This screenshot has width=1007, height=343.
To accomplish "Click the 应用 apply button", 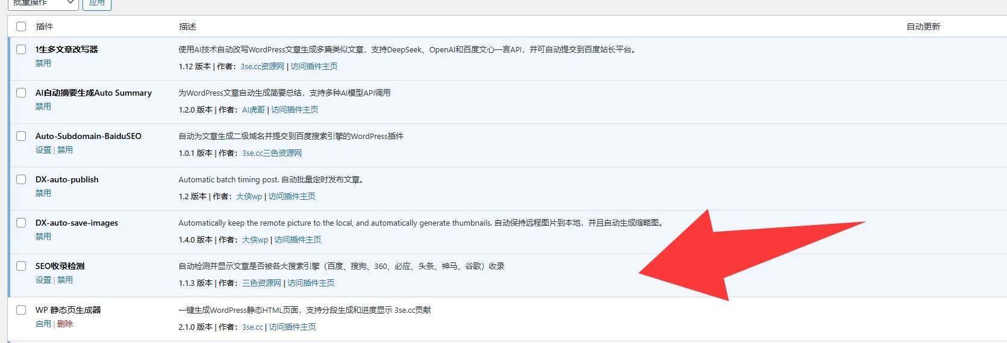I will (96, 3).
